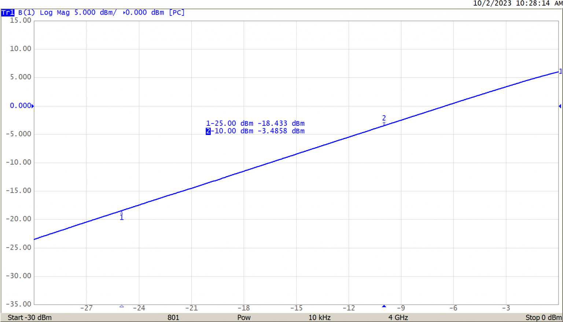This screenshot has width=563, height=322.
Task: Click the hollow marker 1 triangle on x-axis
Action: point(122,306)
